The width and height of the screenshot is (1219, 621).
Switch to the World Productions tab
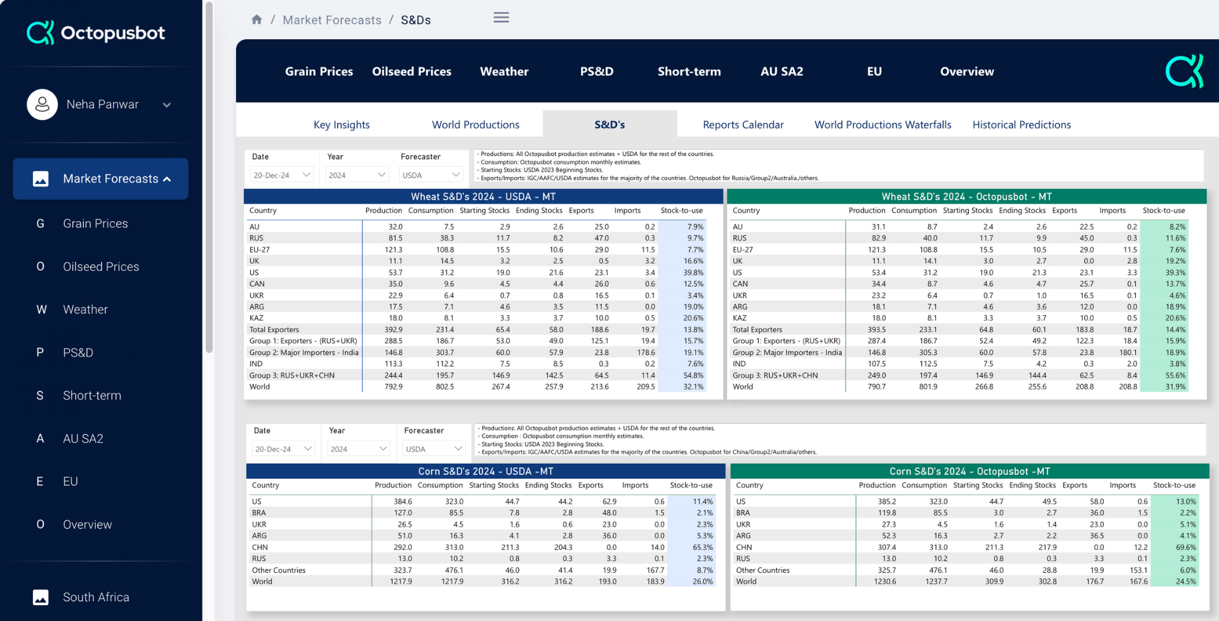click(476, 125)
